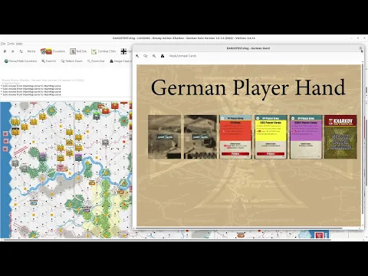Click the Primary bar on the red card
Viewport: 368px width, 276px height.
tap(235, 154)
